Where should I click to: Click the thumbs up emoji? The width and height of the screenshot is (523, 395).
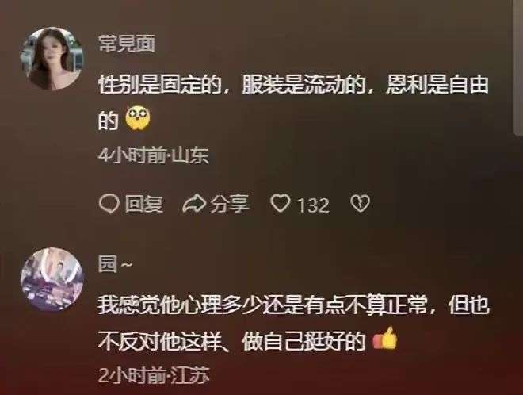pyautogui.click(x=386, y=339)
